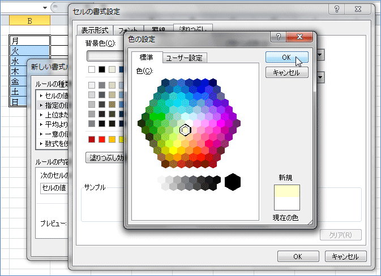Select column B header in spreadsheet
The height and width of the screenshot is (276, 381).
29,20
